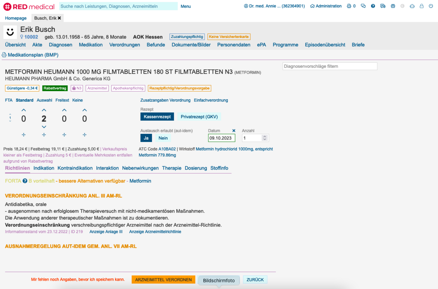Open the help question mark icon
This screenshot has height=289, width=438.
tap(373, 6)
